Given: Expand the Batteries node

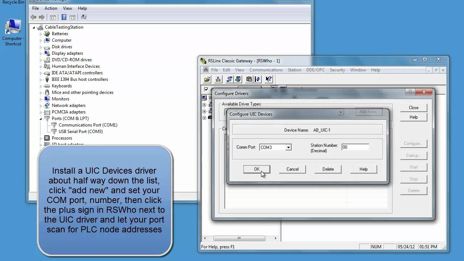Looking at the screenshot, I should pos(41,34).
